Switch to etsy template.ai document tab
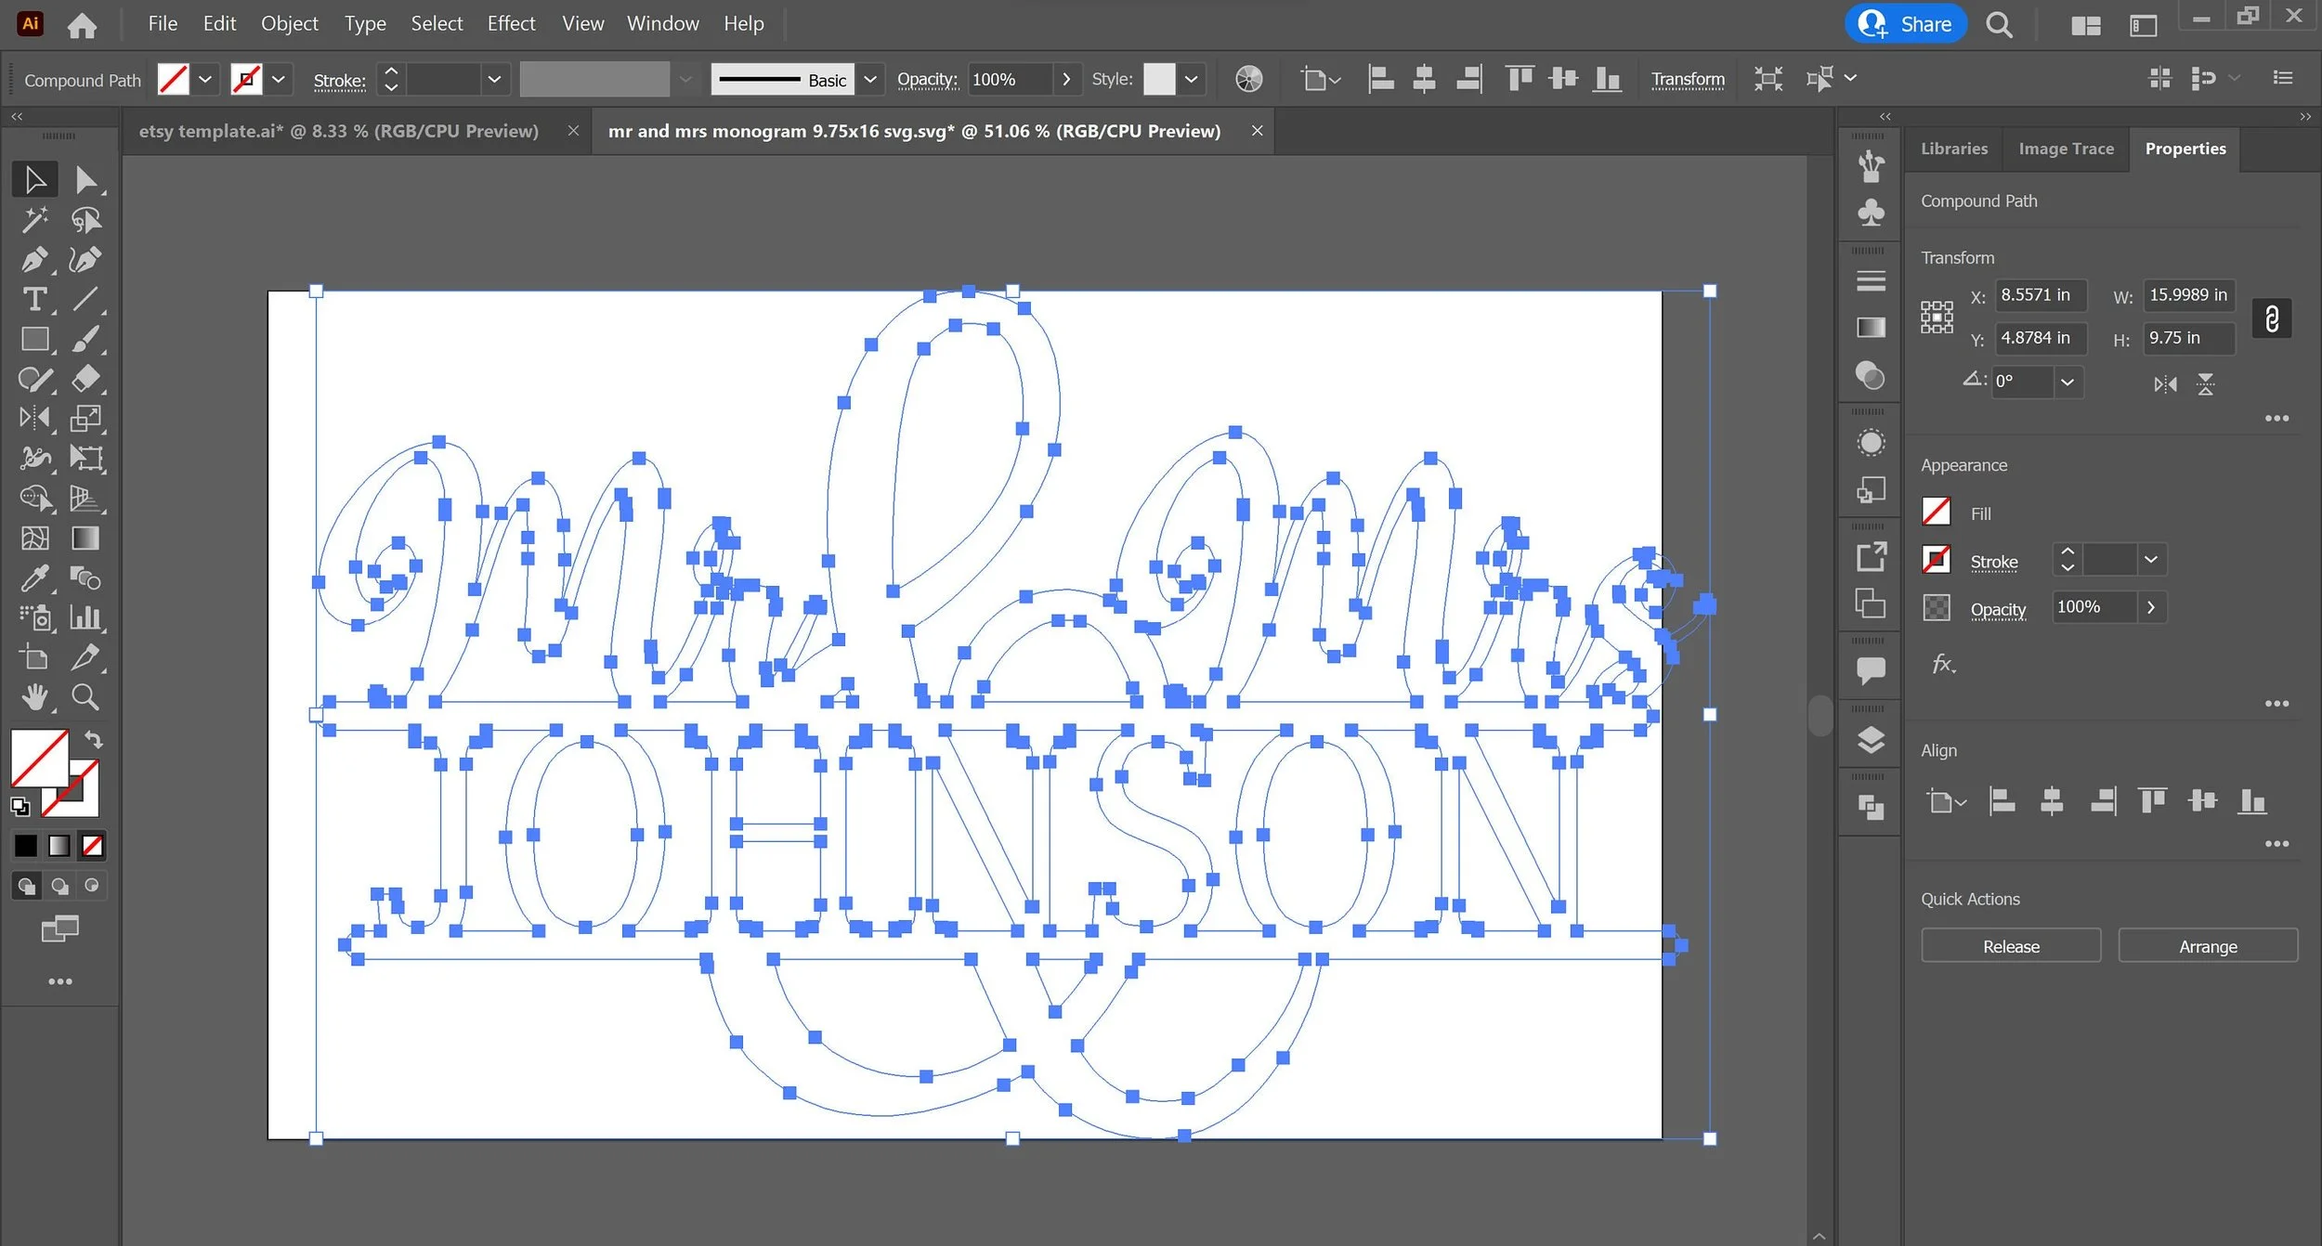The image size is (2322, 1246). coord(339,131)
